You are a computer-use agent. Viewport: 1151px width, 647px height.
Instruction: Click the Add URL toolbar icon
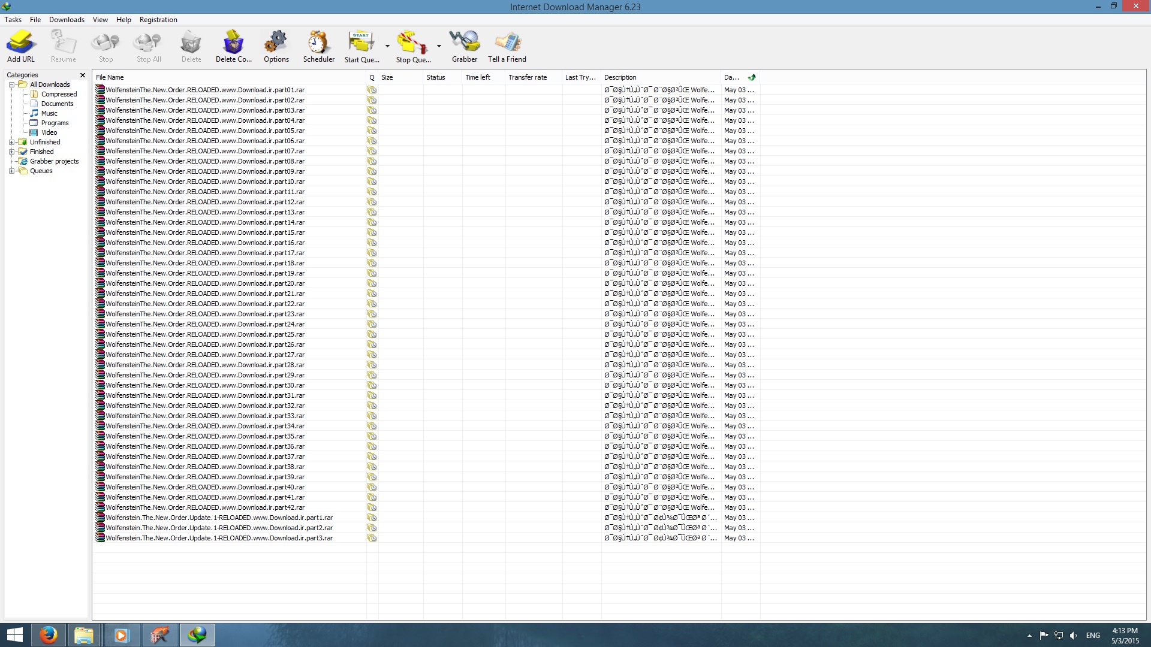[21, 43]
